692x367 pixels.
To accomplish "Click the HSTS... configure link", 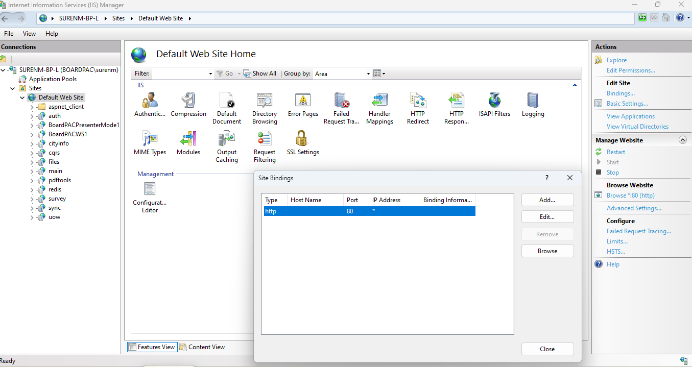I will (616, 252).
